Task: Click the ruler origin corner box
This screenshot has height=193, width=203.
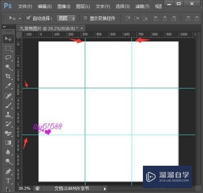Action: point(19,35)
